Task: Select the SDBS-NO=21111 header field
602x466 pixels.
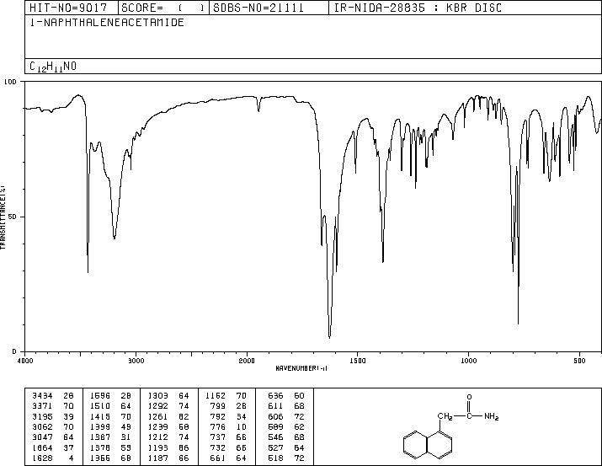Action: click(x=258, y=8)
